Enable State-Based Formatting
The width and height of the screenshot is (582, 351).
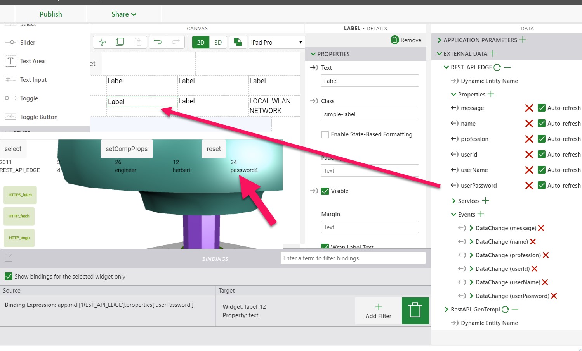(x=325, y=134)
